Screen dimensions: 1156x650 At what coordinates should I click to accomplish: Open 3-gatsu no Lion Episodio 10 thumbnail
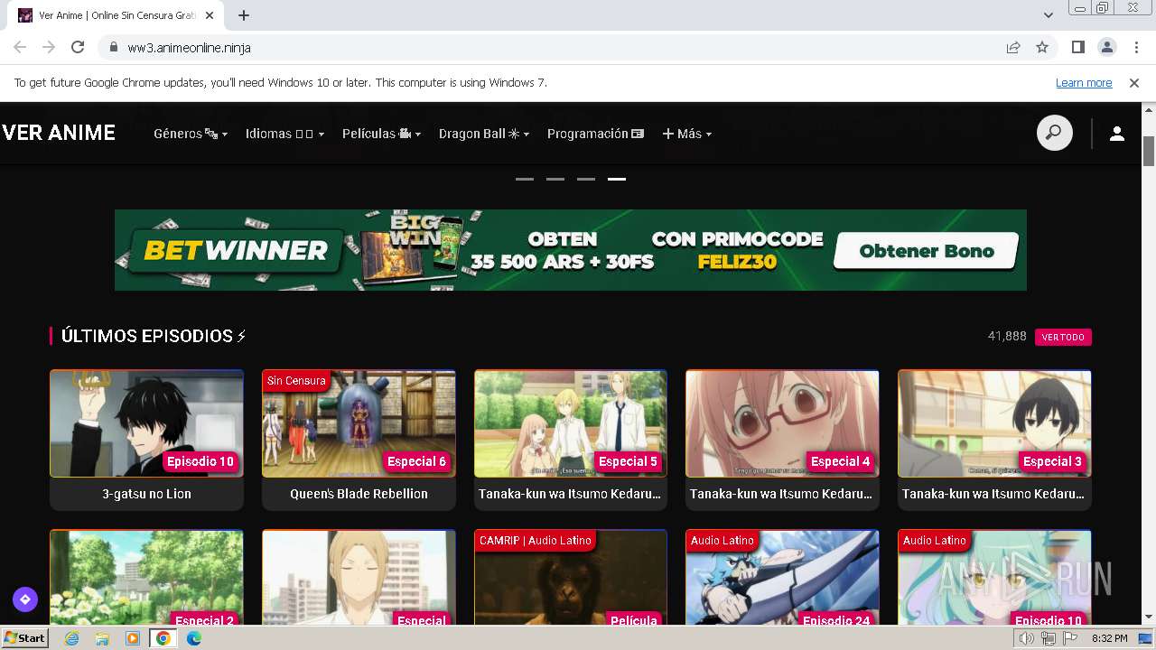(146, 423)
